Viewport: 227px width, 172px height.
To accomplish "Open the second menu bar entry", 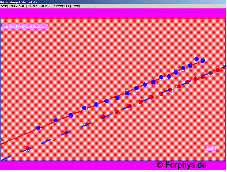I will coord(19,6).
